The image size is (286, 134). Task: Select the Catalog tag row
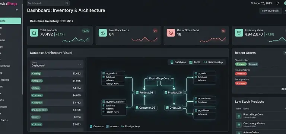coord(57,74)
